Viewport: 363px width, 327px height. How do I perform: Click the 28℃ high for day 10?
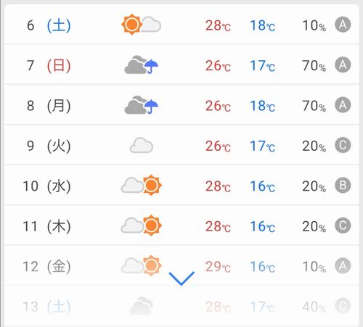pos(218,186)
